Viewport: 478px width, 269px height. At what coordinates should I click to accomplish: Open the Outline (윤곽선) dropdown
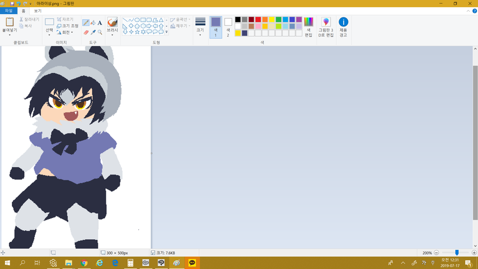(x=181, y=20)
